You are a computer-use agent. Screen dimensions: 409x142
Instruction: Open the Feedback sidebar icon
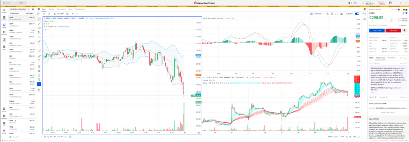[4, 117]
